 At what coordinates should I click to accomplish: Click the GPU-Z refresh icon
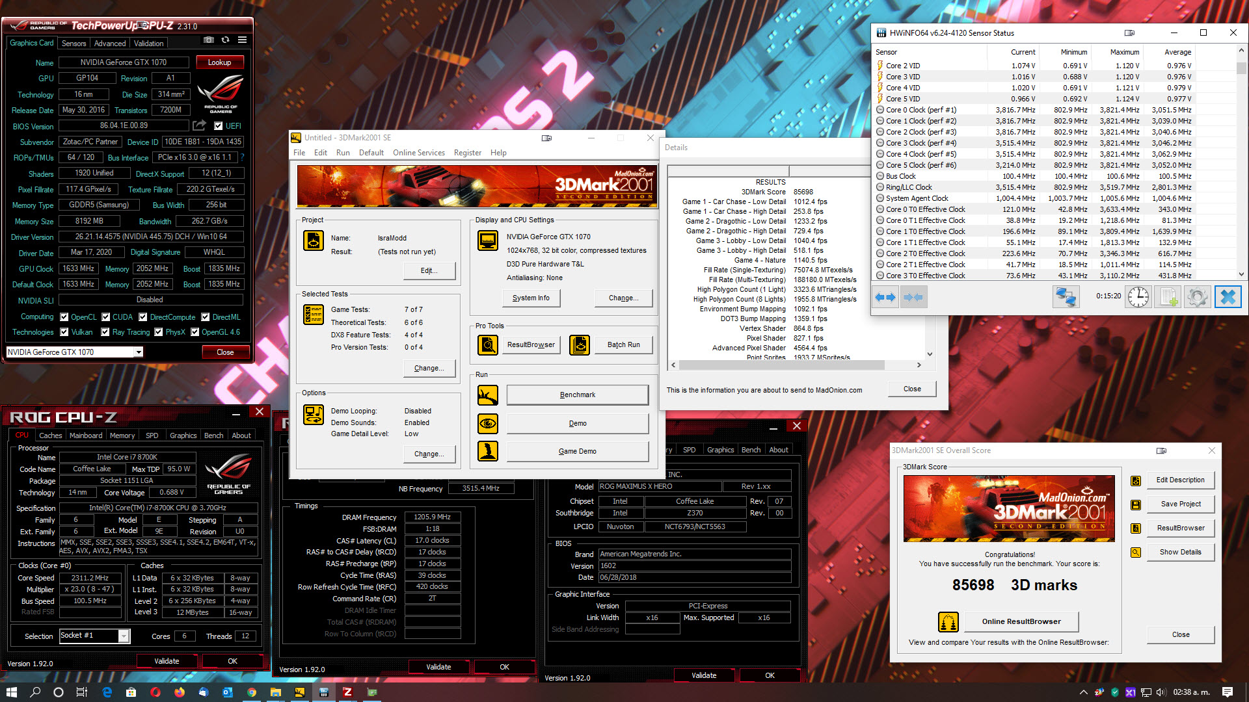225,40
